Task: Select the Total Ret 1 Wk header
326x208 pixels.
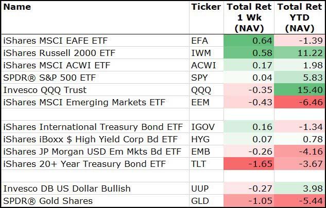Action: pyautogui.click(x=249, y=18)
